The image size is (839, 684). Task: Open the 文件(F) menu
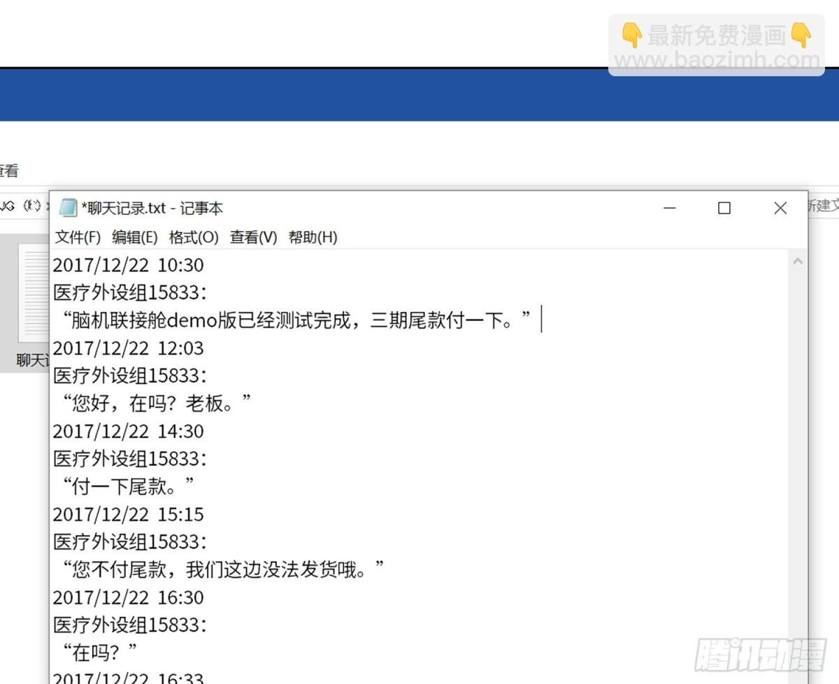click(x=78, y=238)
